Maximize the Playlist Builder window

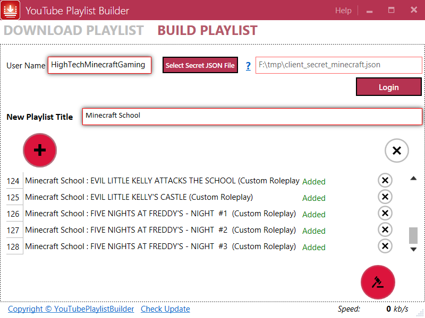click(x=391, y=10)
